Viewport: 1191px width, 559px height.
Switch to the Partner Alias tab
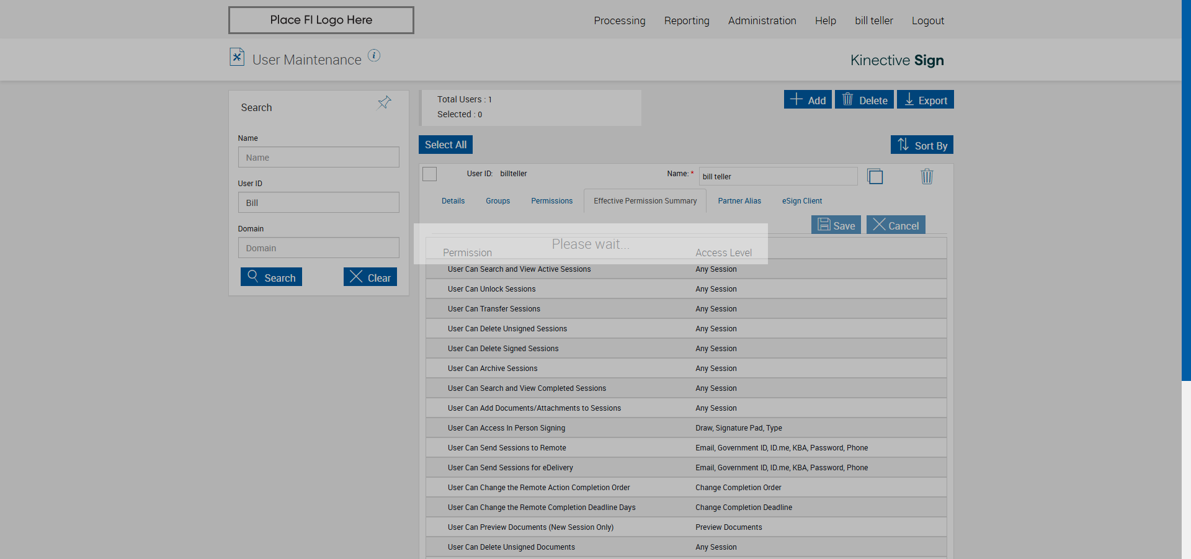click(x=739, y=201)
